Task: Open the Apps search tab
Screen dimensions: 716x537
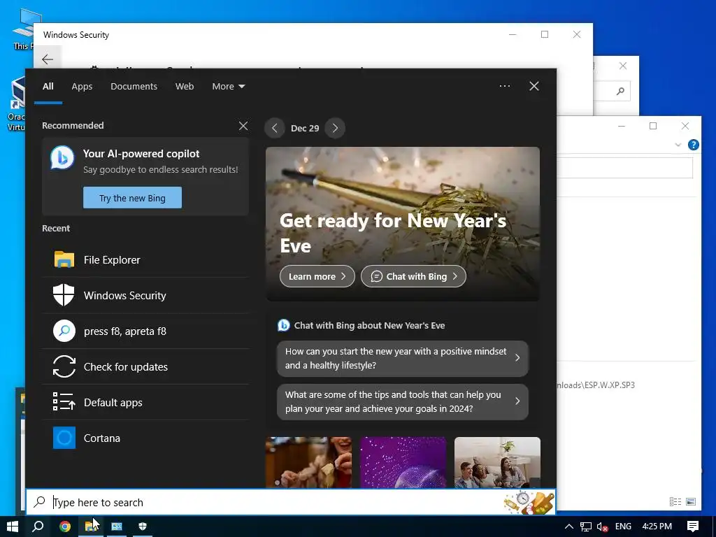Action: (x=82, y=86)
